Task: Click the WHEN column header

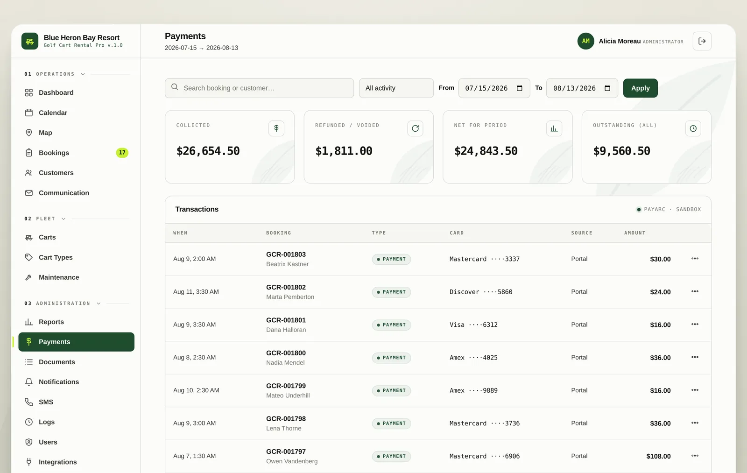Action: 180,233
